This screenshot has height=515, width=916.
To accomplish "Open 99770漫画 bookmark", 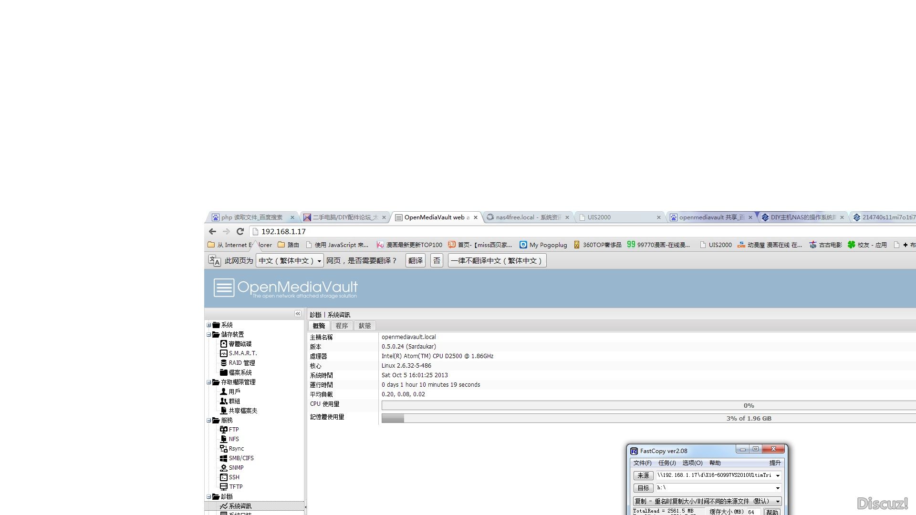I will coord(658,245).
